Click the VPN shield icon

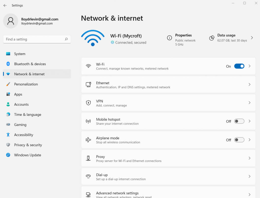[x=88, y=103]
